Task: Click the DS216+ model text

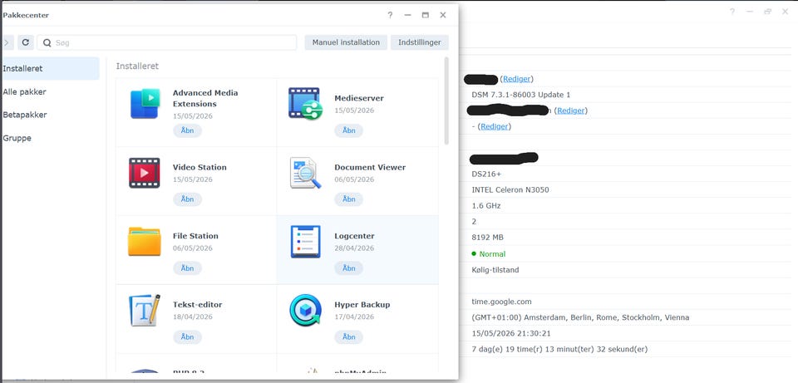Action: [x=486, y=174]
